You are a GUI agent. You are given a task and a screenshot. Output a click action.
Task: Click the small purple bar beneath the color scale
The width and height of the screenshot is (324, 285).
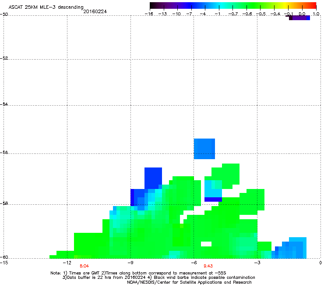click(x=299, y=18)
